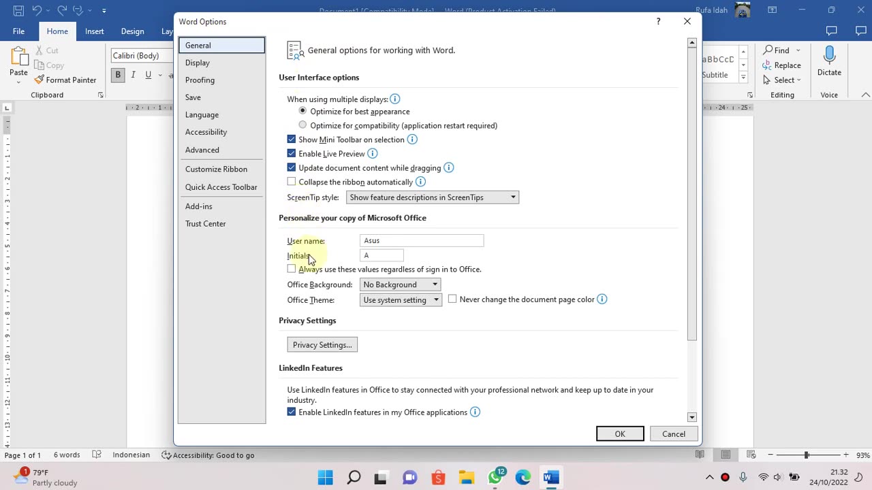This screenshot has width=872, height=490.
Task: Open the Office Background dropdown
Action: click(x=400, y=284)
